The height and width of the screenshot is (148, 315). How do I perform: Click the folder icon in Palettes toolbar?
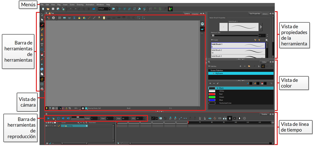[x=249, y=66]
